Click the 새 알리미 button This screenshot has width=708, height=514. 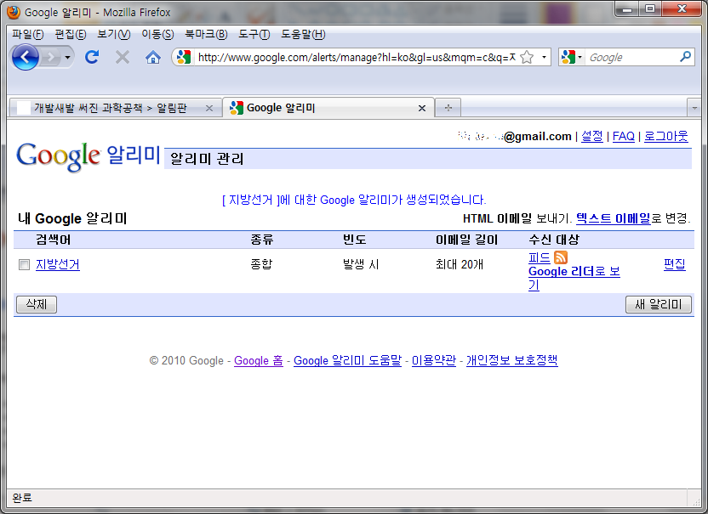coord(659,304)
